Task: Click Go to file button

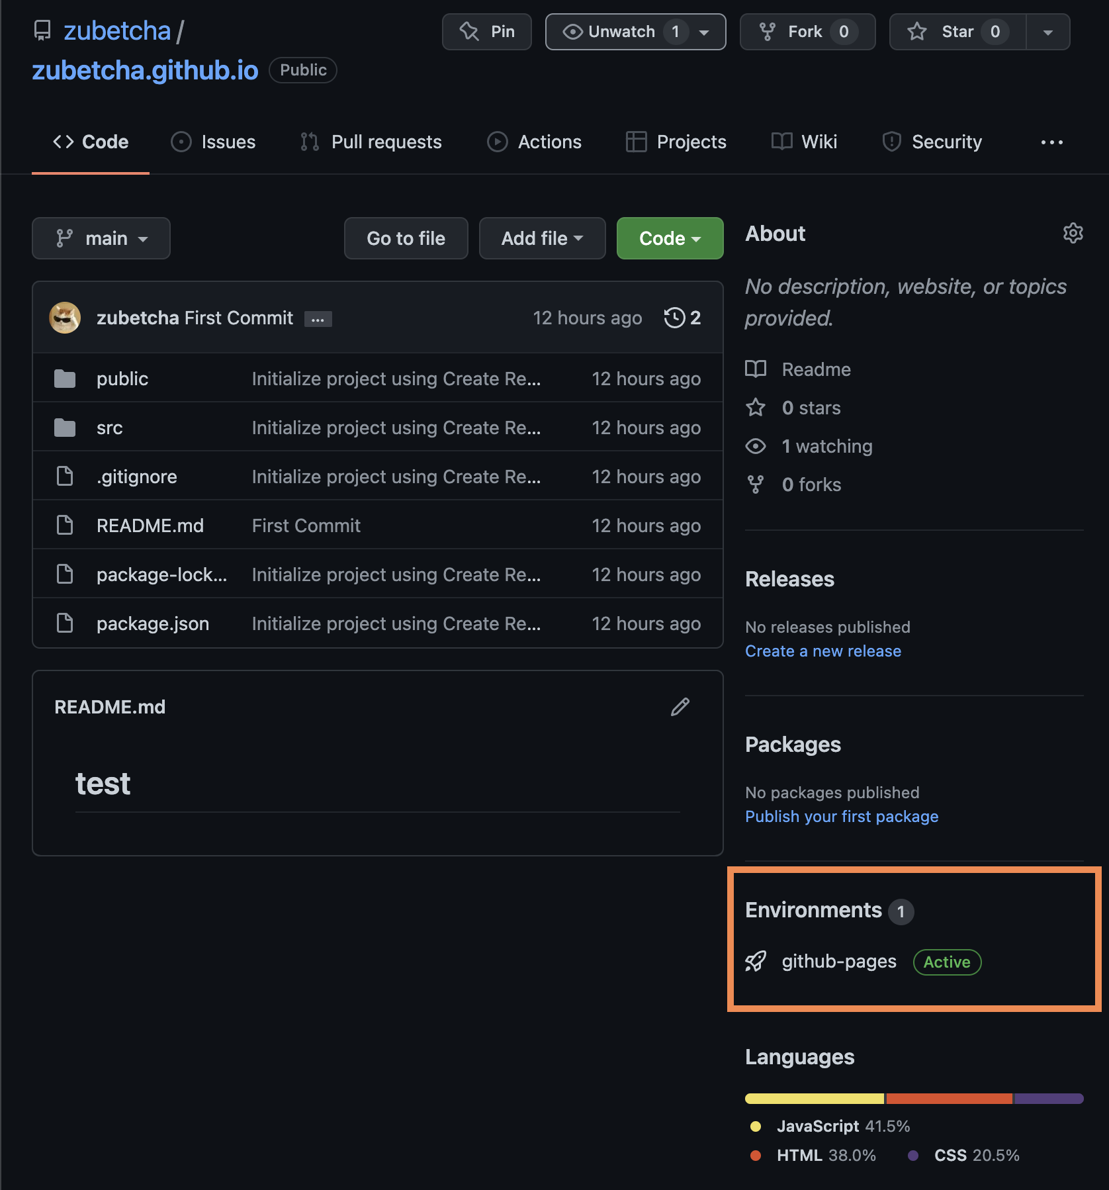Action: tap(406, 238)
